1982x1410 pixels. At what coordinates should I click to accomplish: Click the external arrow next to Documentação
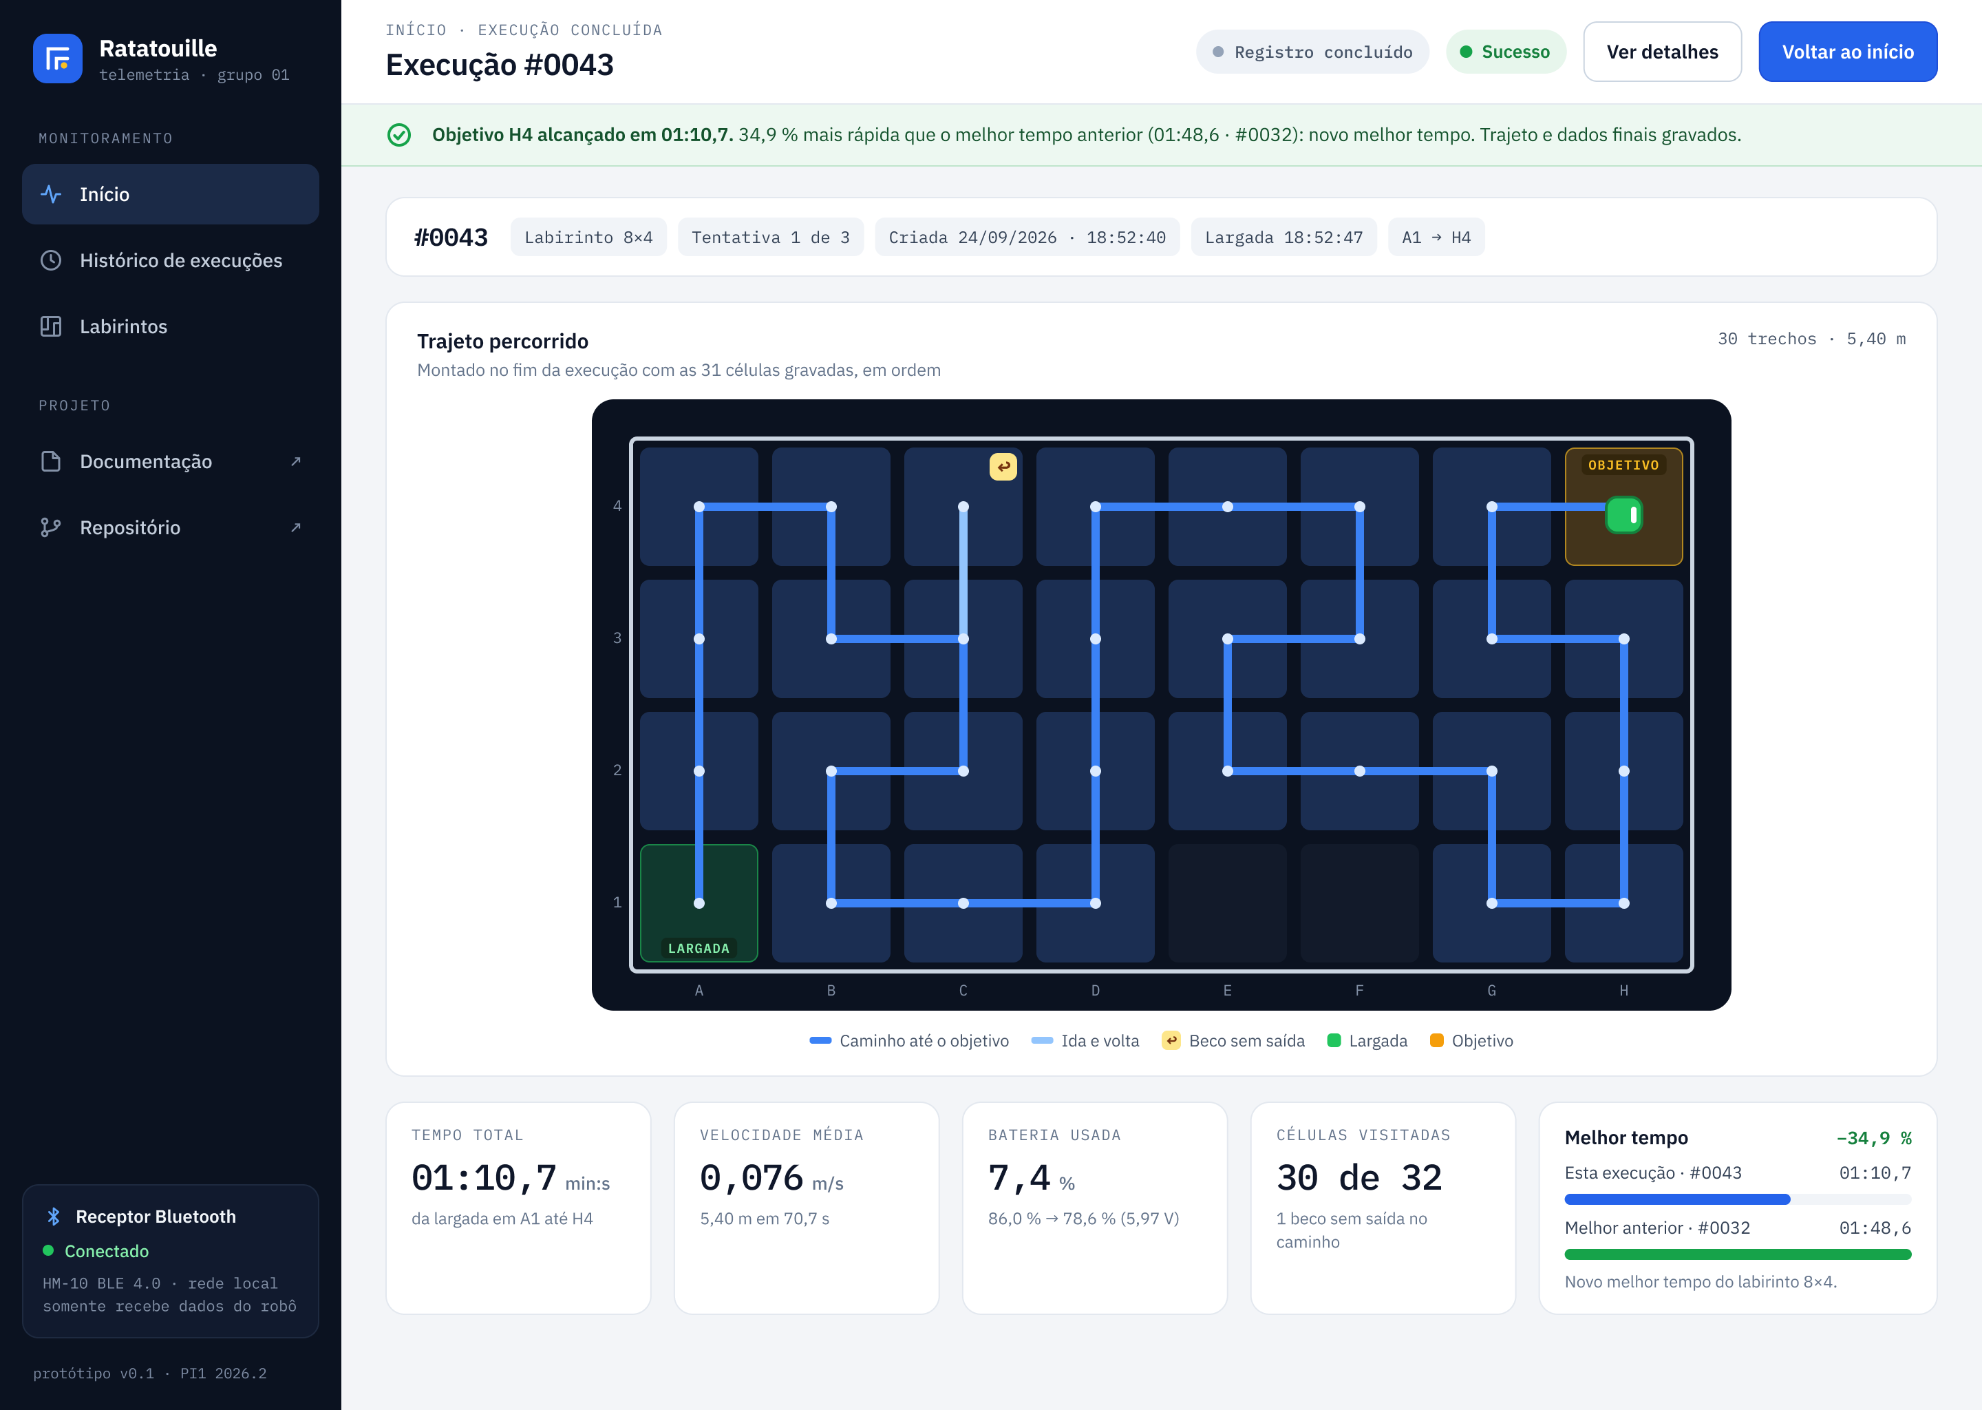click(296, 461)
